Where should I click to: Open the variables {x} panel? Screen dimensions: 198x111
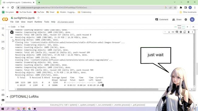(3, 42)
